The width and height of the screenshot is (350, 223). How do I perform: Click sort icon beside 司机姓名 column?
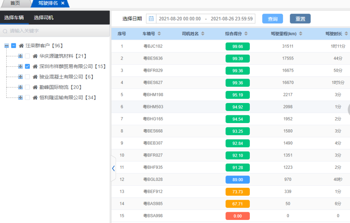tap(203, 34)
